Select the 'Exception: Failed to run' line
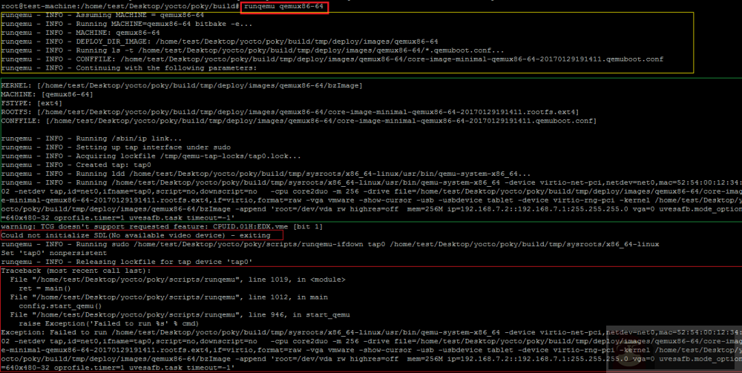This screenshot has height=373, width=742. point(371,332)
